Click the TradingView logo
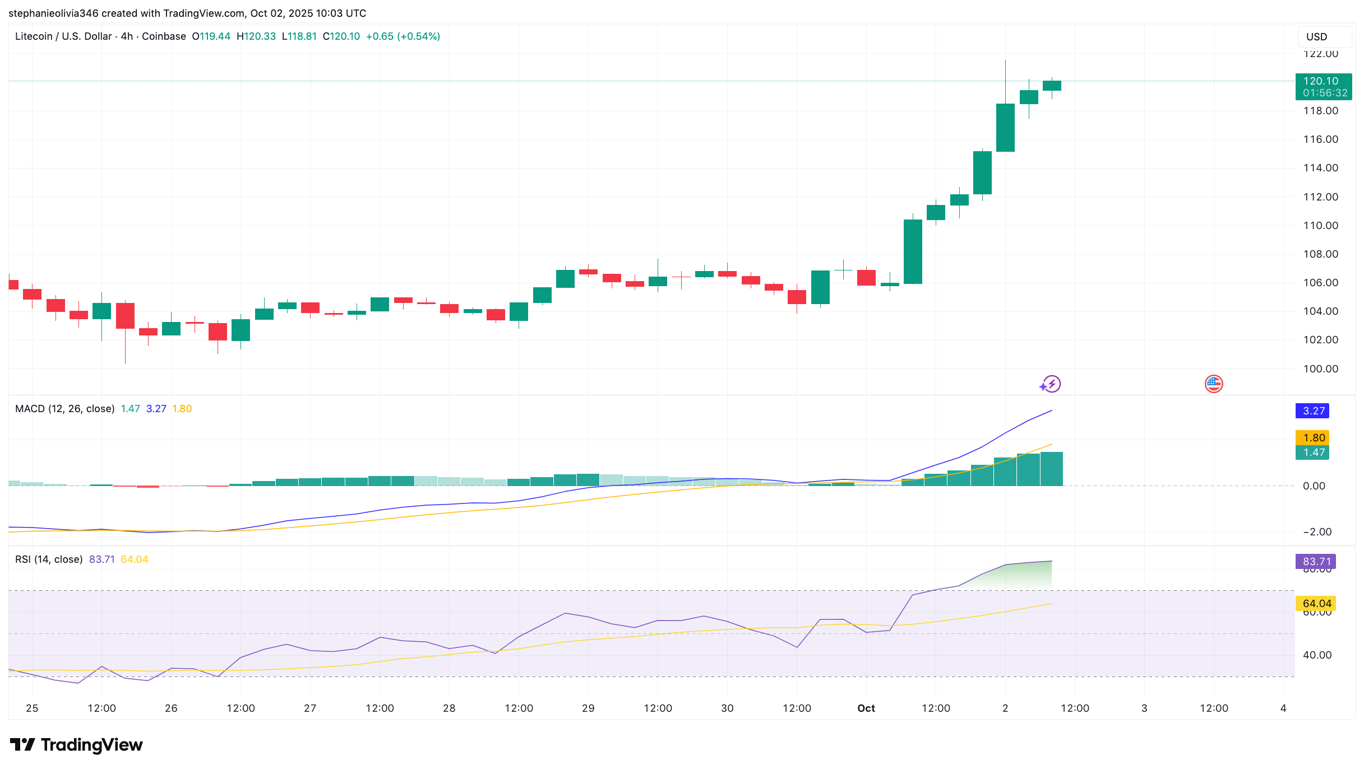 pos(77,745)
